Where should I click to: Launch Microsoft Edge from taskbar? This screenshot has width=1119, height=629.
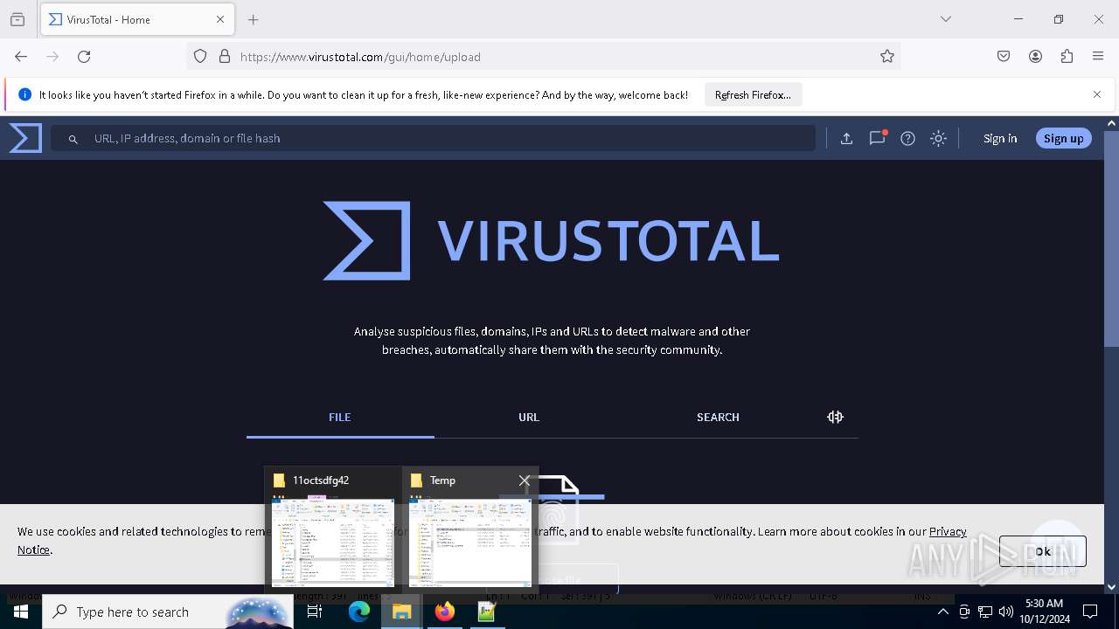359,612
